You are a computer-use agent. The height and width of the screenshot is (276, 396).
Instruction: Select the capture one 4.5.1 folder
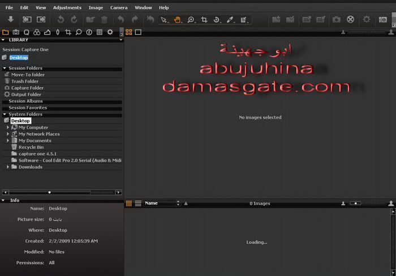37,154
